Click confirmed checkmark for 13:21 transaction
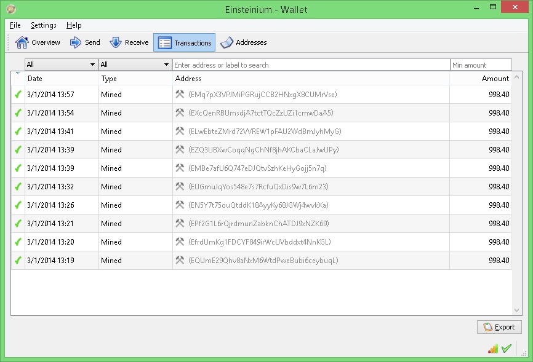Viewport: 533px width, 362px height. 18,224
